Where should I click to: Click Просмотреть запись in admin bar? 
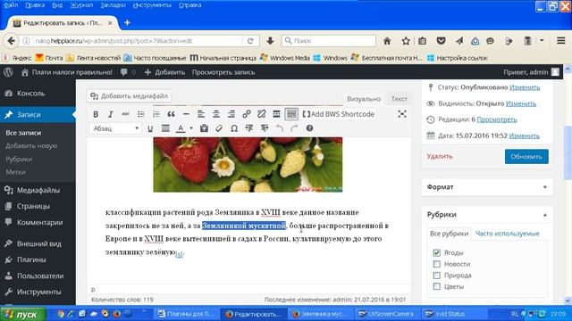[x=223, y=72]
